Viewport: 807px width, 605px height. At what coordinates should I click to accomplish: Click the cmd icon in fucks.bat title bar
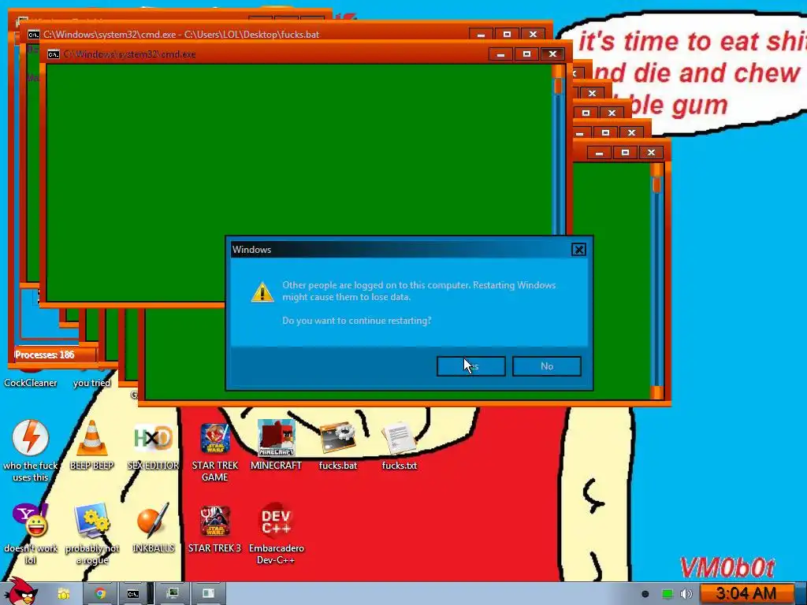click(x=33, y=35)
